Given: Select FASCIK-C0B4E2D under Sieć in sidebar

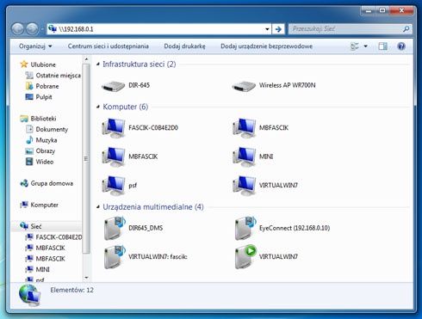Looking at the screenshot, I should (x=53, y=237).
